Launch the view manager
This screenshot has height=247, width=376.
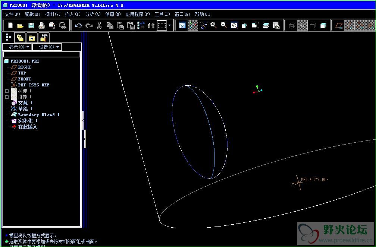coord(276,25)
